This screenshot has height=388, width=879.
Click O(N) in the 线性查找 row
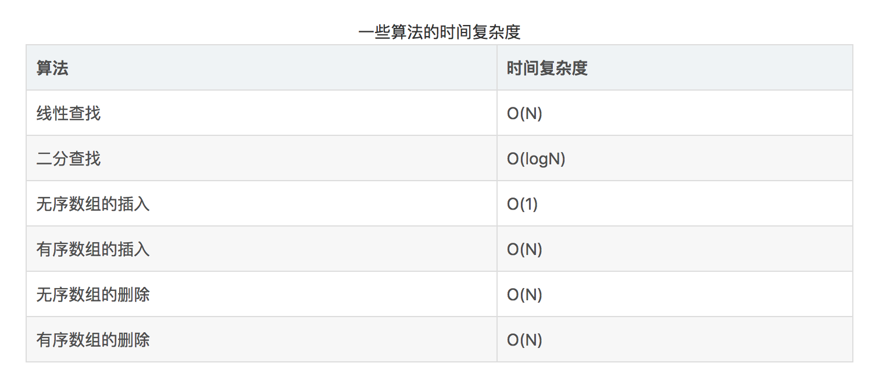click(x=524, y=113)
